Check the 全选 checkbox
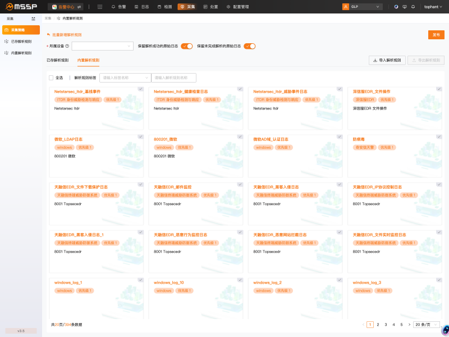 (51, 78)
